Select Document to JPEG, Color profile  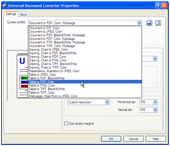[85, 32]
